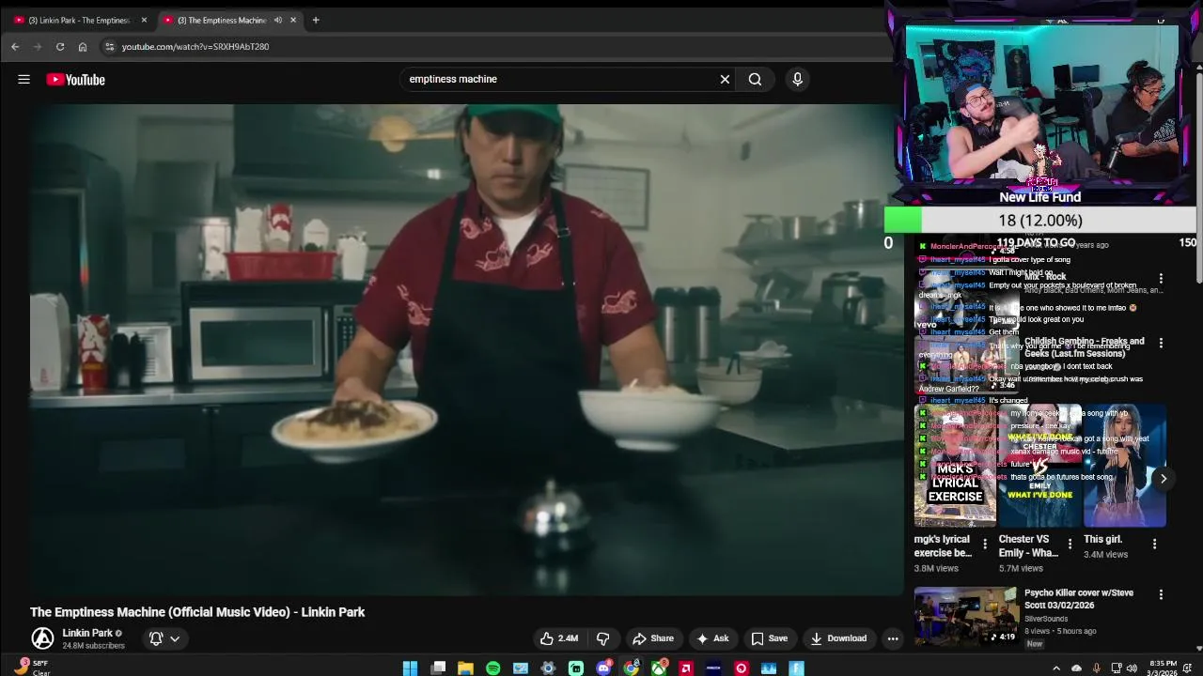
Task: Open the Linkin Park channel name link
Action: (87, 633)
